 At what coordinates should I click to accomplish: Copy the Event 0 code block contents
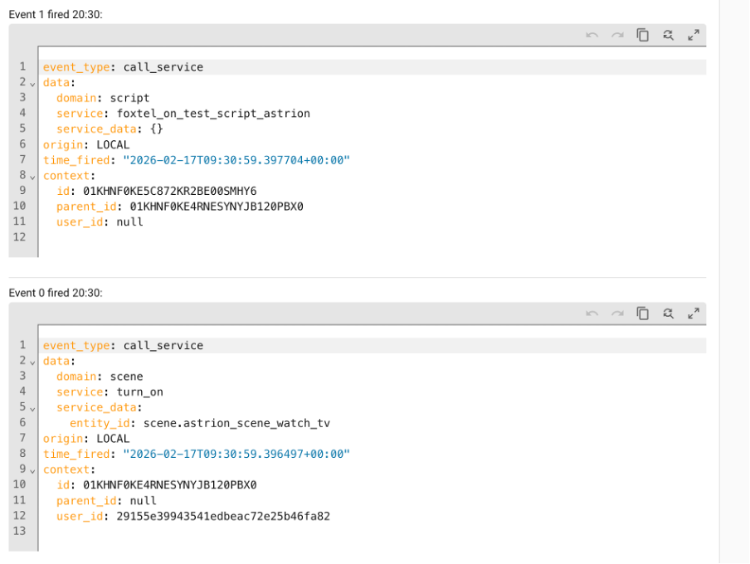click(x=642, y=314)
